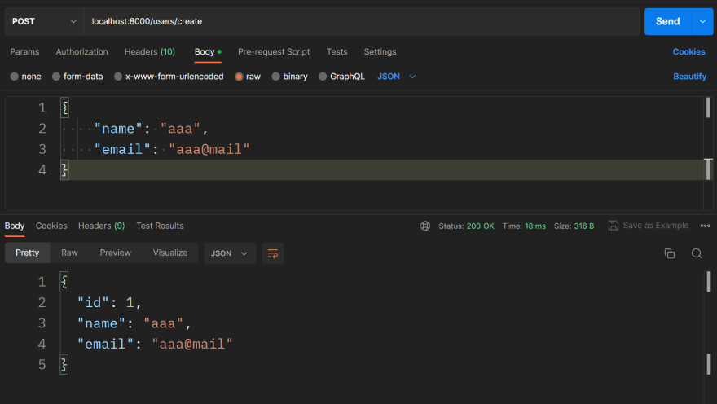Image resolution: width=717 pixels, height=404 pixels.
Task: Switch to the Raw response view
Action: (x=69, y=253)
